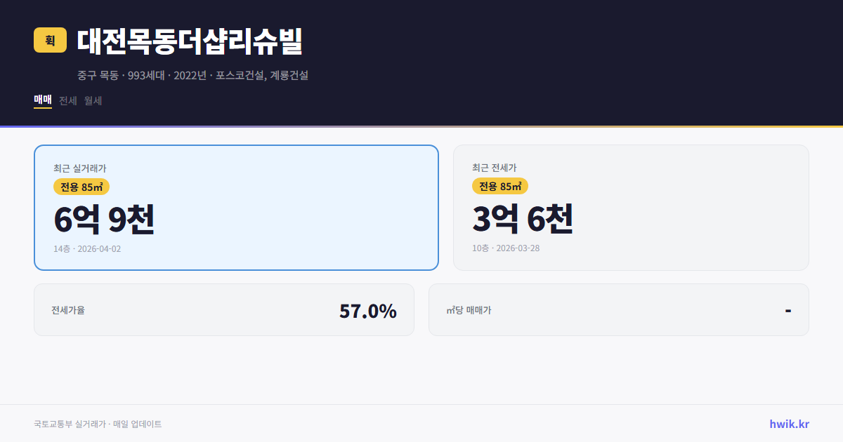The image size is (843, 442).
Task: Select the 매매 tab
Action: tap(42, 100)
